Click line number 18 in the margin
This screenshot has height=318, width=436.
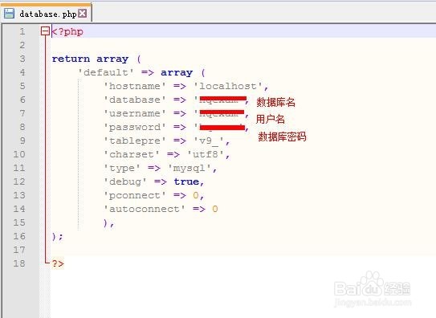click(19, 263)
